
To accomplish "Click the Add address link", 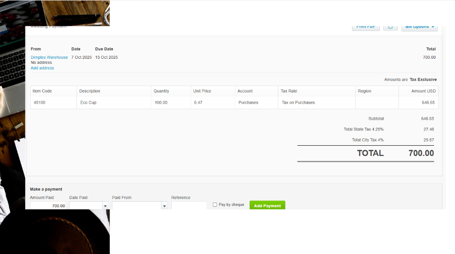I will tap(42, 68).
